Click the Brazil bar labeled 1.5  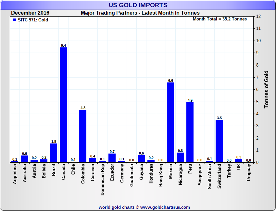click(54, 153)
